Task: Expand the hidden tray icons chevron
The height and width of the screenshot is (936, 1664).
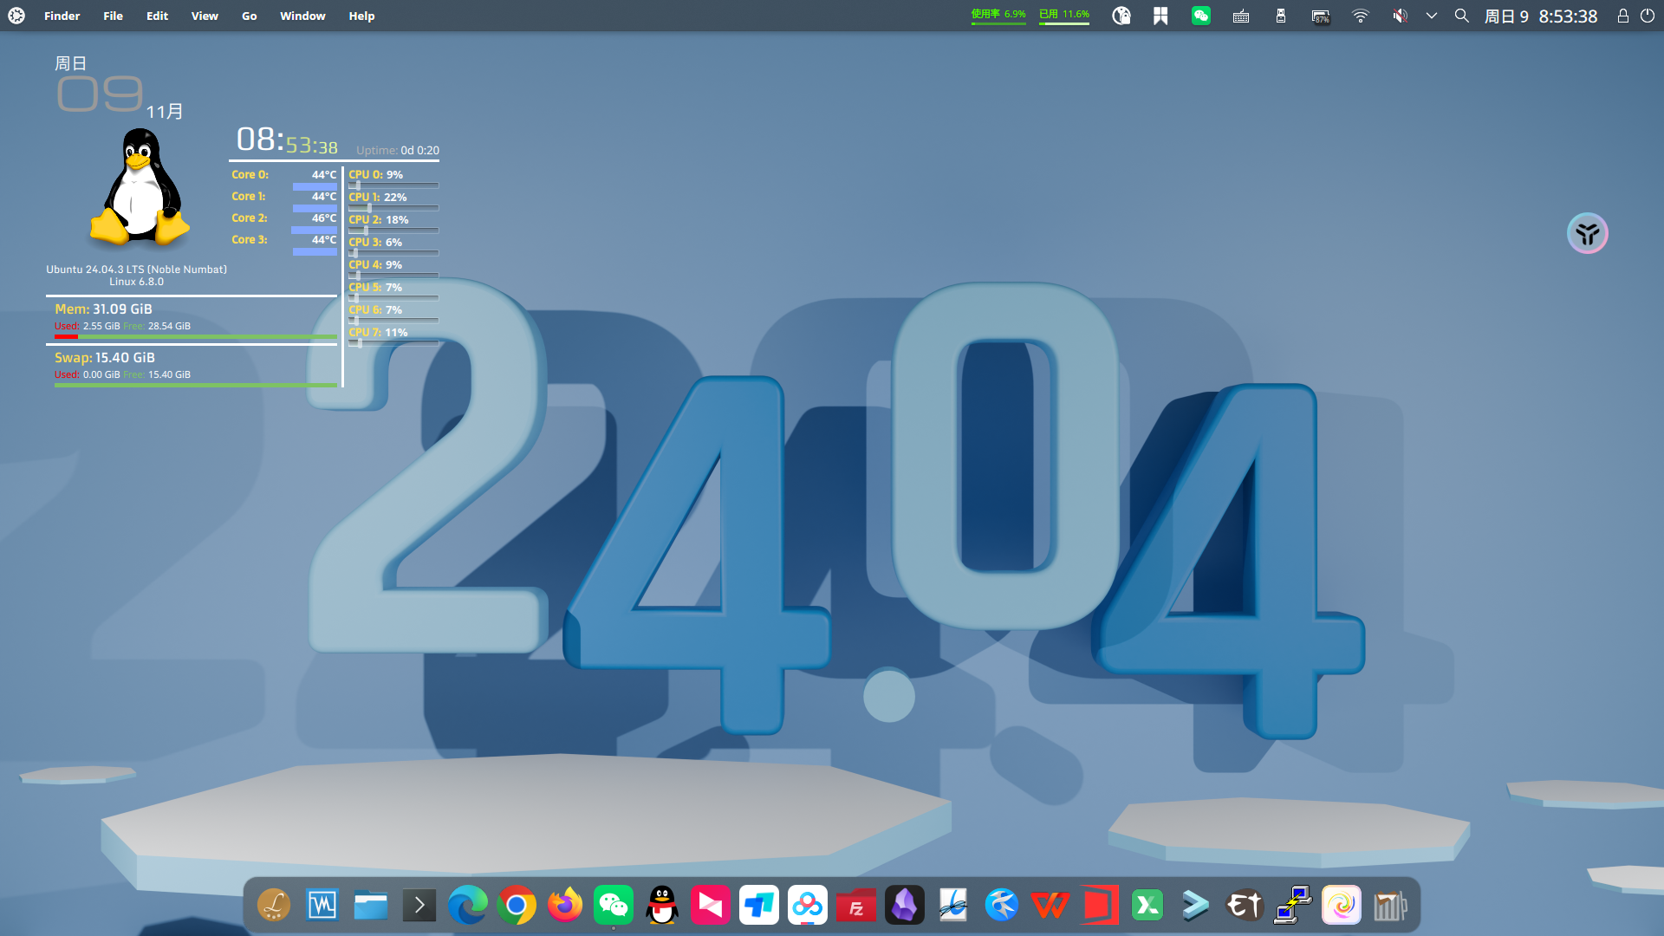Action: pos(1432,16)
